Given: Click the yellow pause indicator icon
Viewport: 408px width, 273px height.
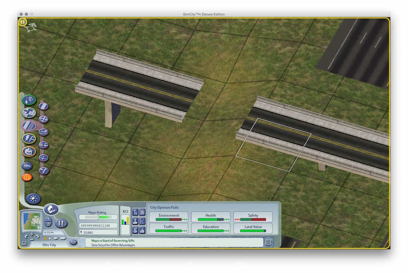Looking at the screenshot, I should 22,22.
